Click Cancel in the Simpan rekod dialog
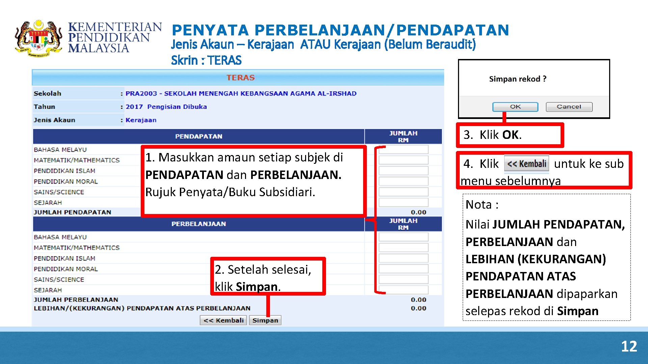The image size is (648, 364). coord(569,107)
